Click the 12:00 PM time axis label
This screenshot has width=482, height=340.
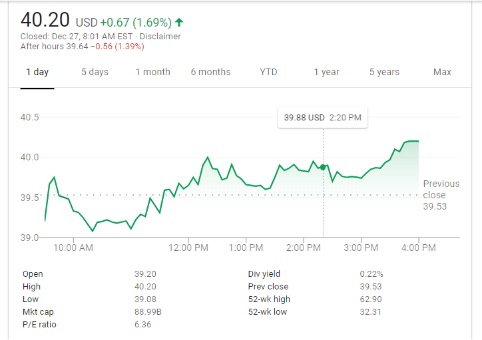coord(188,248)
